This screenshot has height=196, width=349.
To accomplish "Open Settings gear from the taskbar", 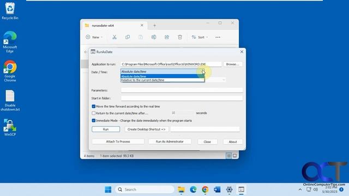I will click(x=229, y=189).
